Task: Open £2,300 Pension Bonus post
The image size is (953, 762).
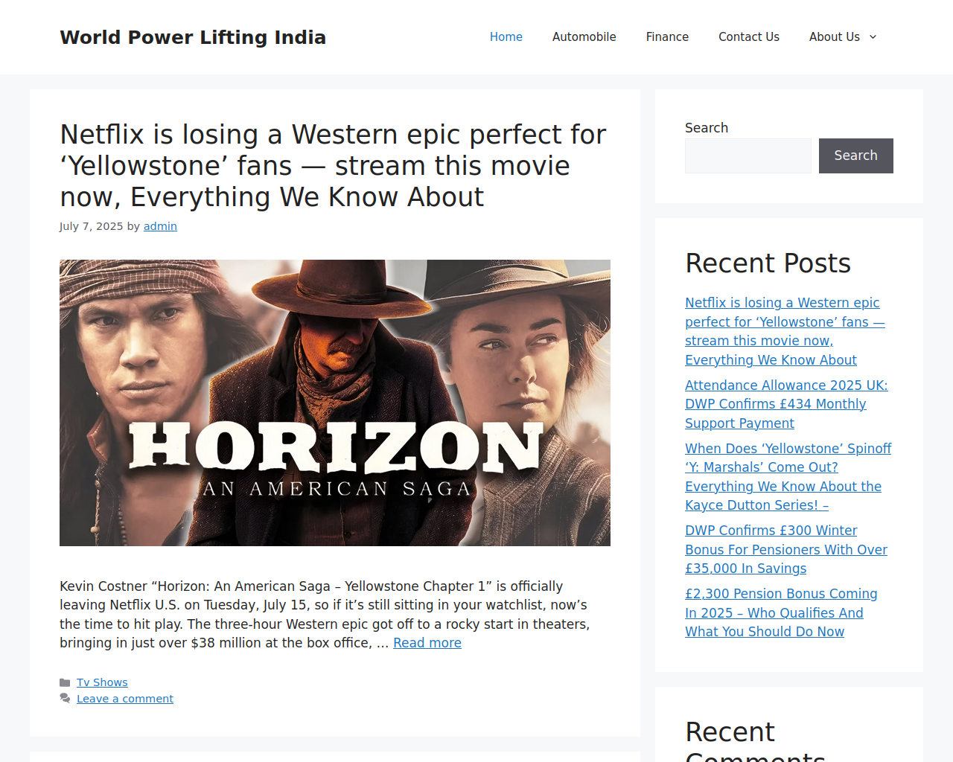Action: coord(781,612)
